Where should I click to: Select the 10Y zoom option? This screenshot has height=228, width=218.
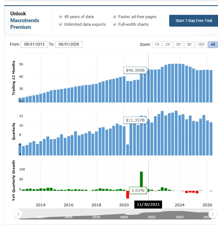pos(201,44)
